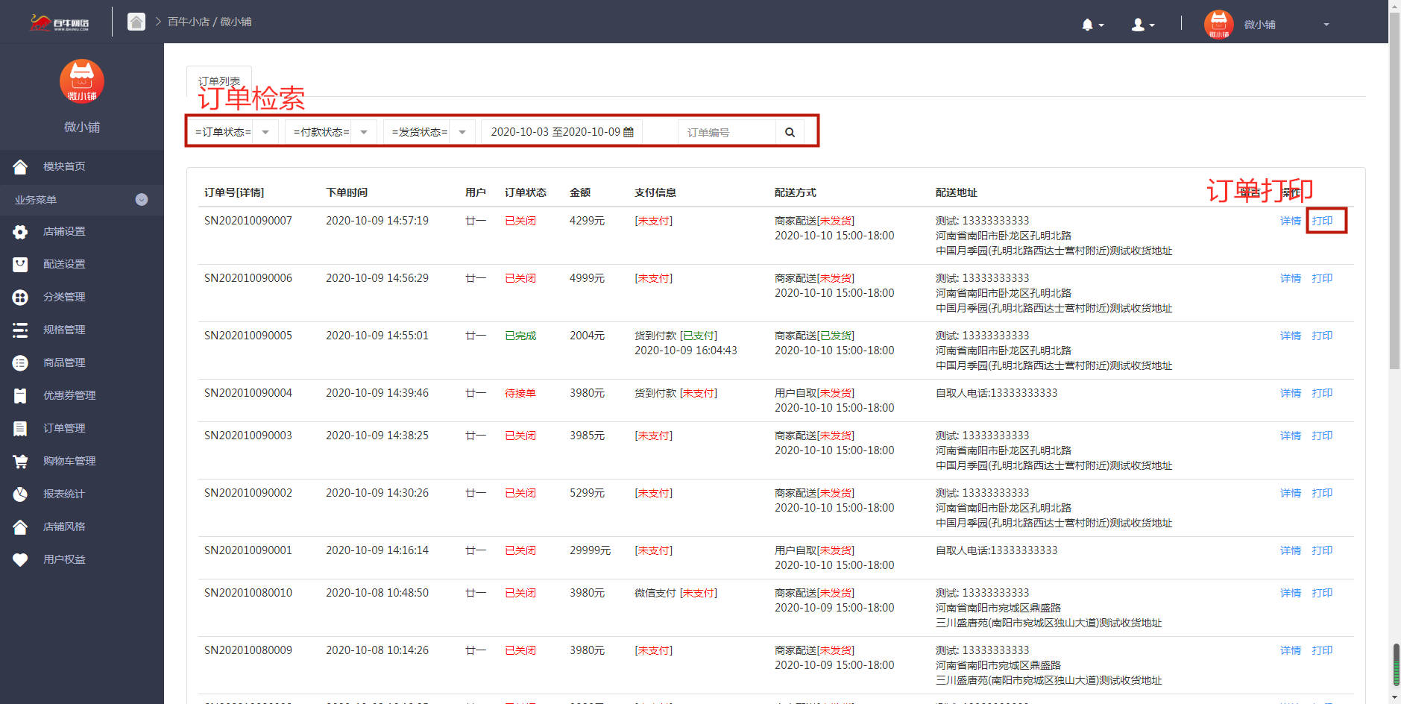Click the 店铺风格 icon

(x=20, y=527)
